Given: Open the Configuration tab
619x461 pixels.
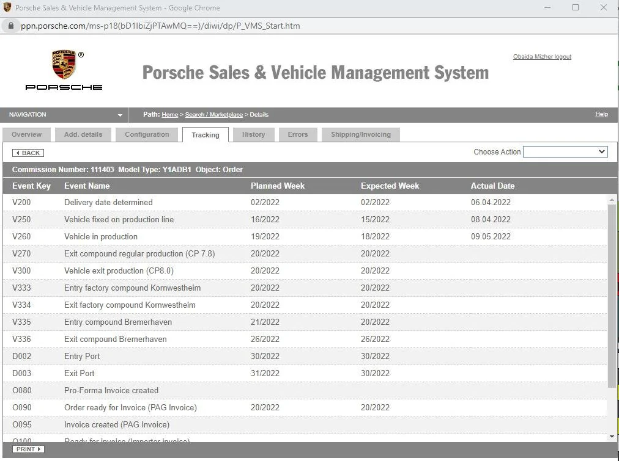Looking at the screenshot, I should [x=147, y=134].
